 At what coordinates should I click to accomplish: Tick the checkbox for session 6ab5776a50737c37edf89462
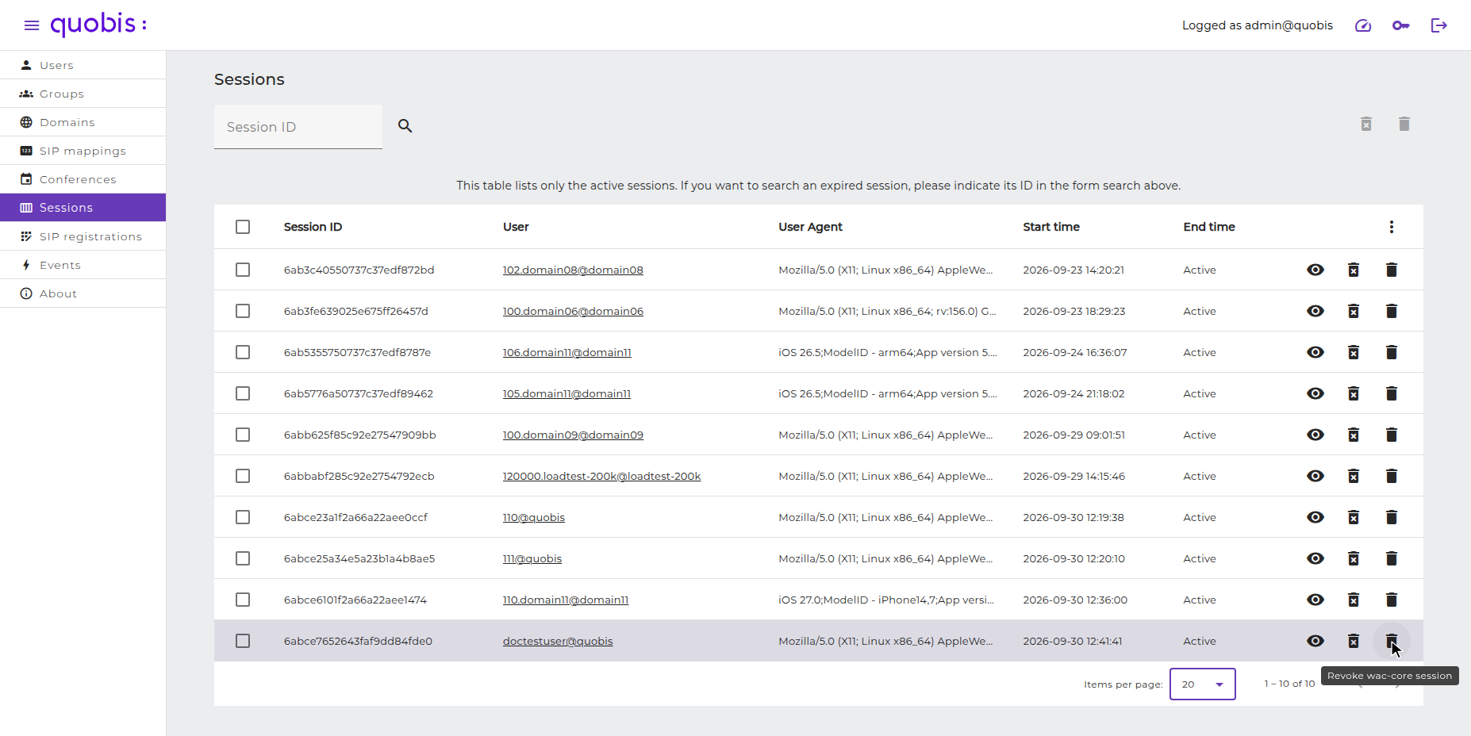[243, 393]
